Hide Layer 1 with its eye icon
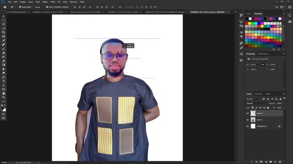This screenshot has height=164, width=293. [248, 120]
